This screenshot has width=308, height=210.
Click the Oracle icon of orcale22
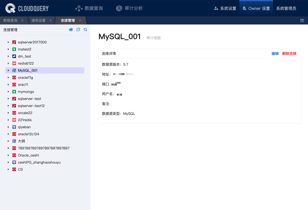click(14, 113)
